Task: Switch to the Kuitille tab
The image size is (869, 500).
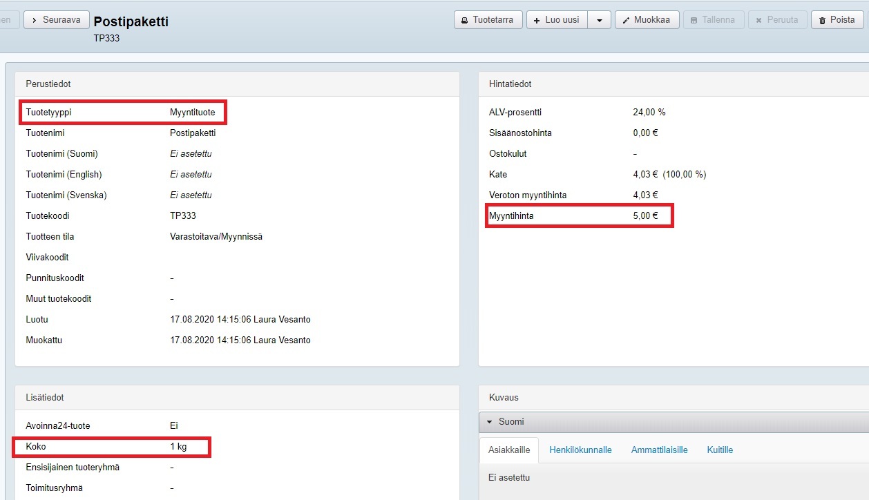Action: [x=720, y=450]
